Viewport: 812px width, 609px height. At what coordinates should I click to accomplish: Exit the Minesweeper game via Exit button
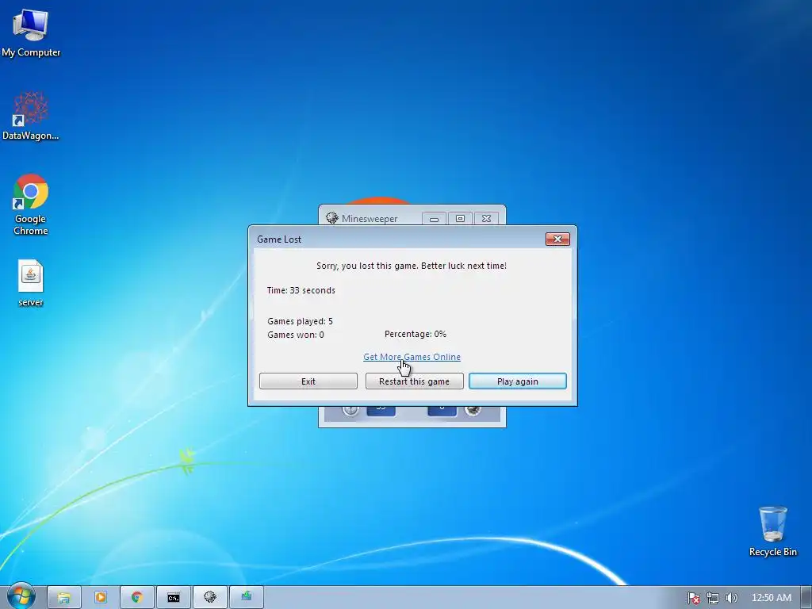[308, 381]
